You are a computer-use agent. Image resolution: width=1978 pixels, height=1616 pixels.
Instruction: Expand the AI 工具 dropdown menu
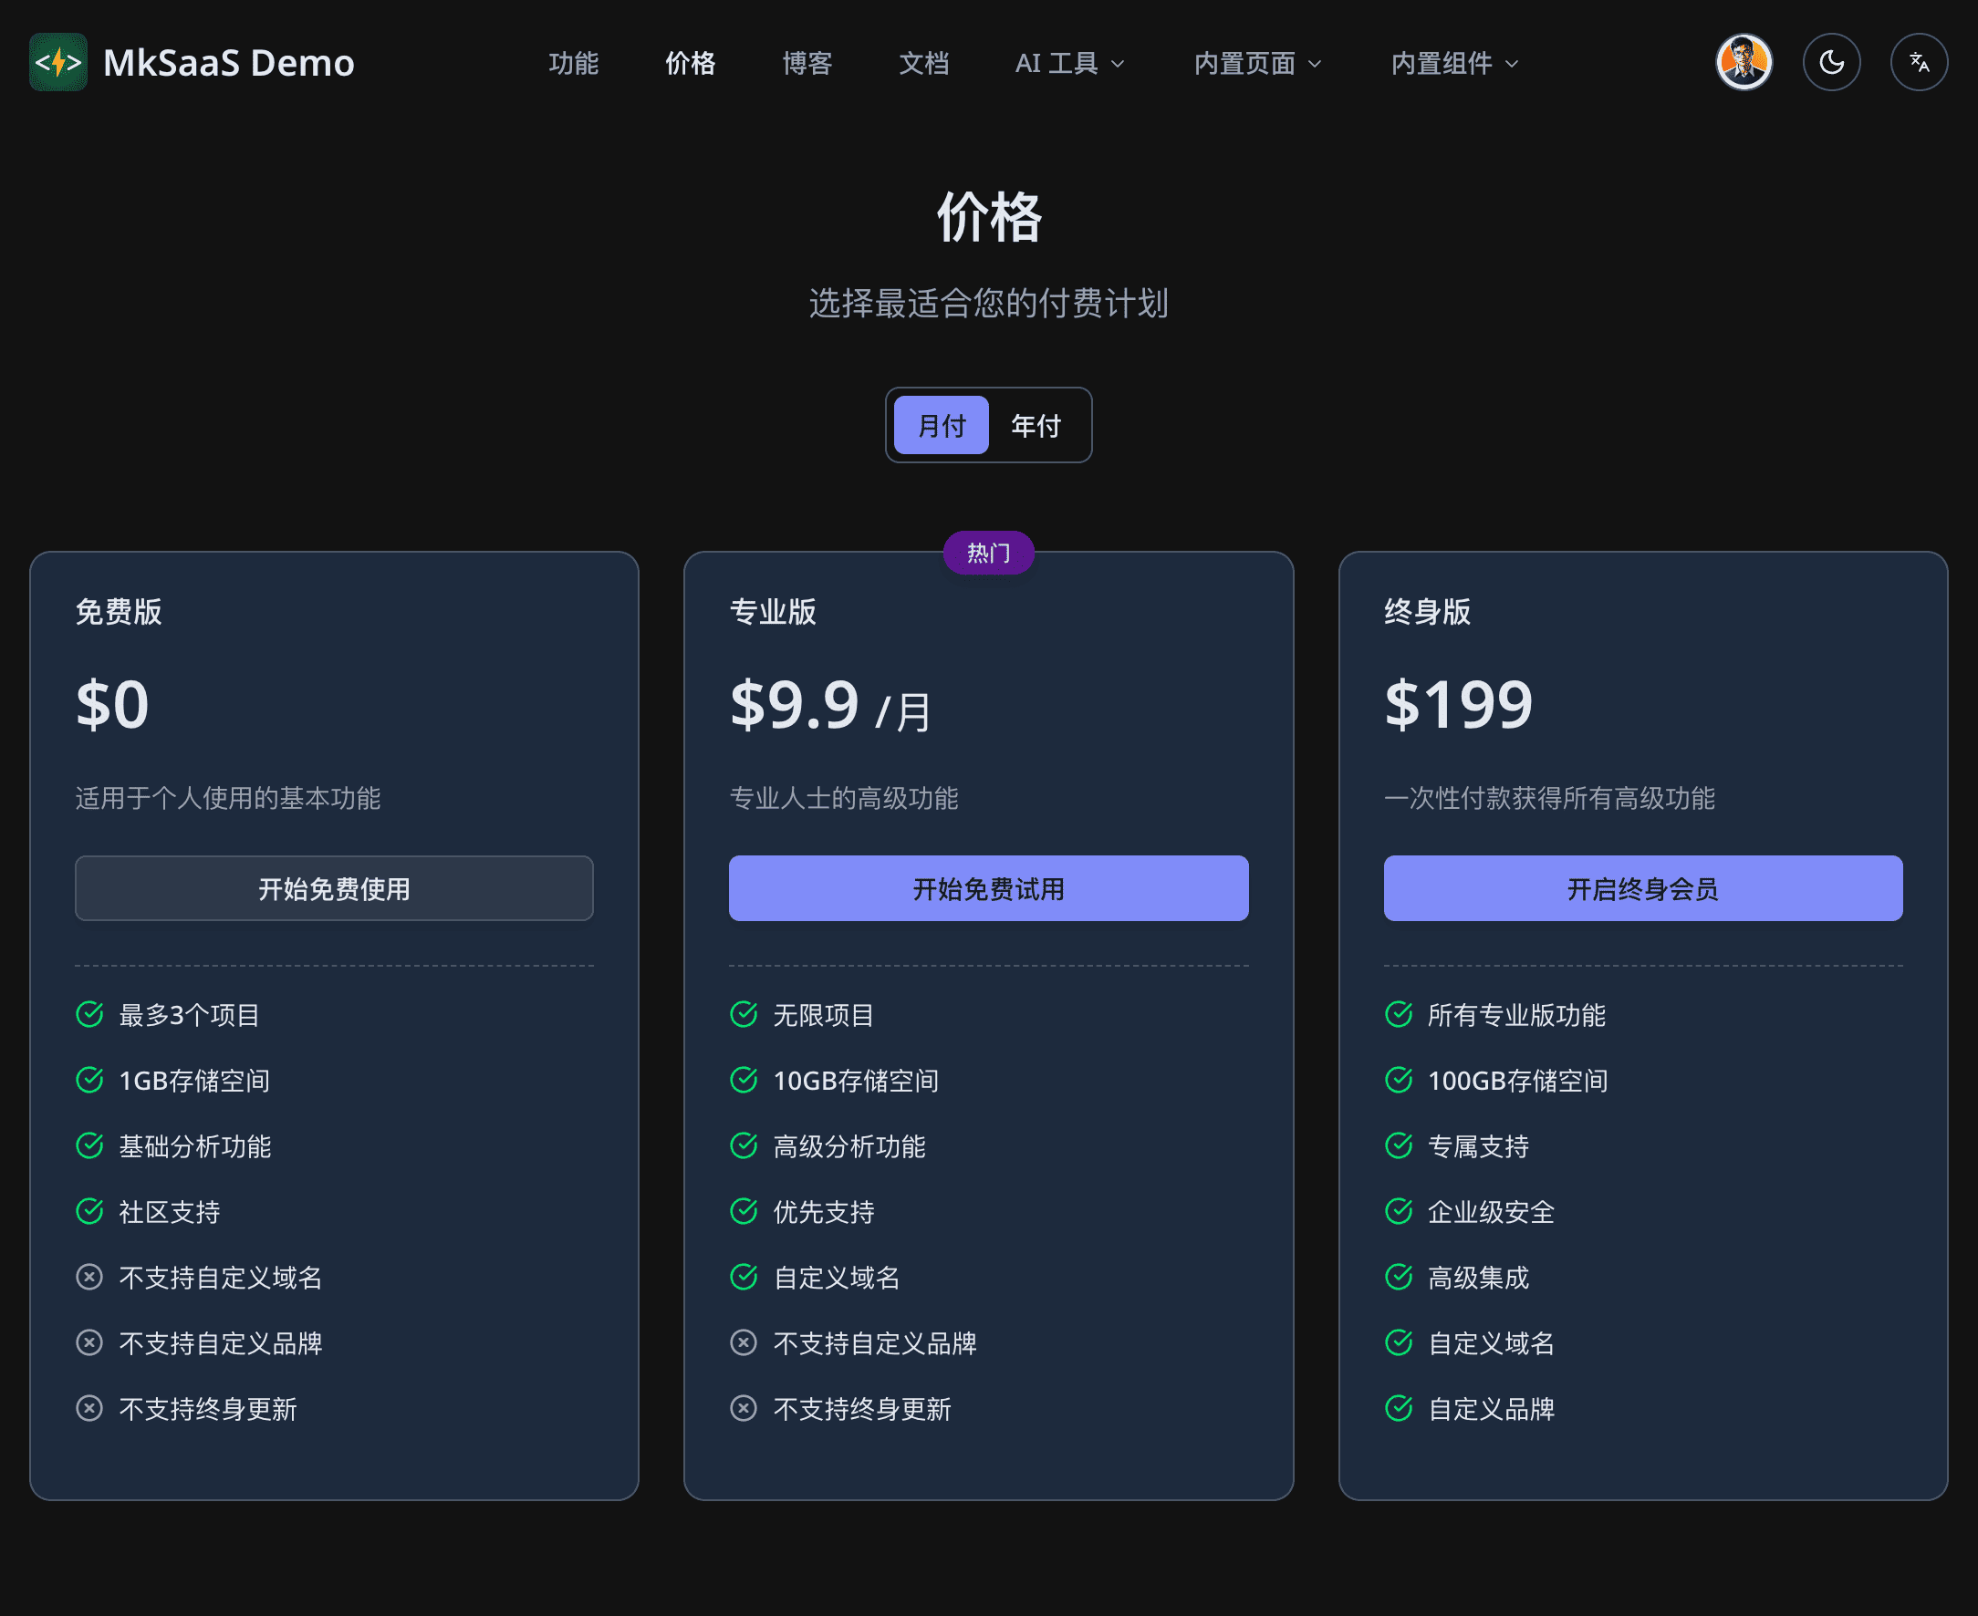point(1069,63)
